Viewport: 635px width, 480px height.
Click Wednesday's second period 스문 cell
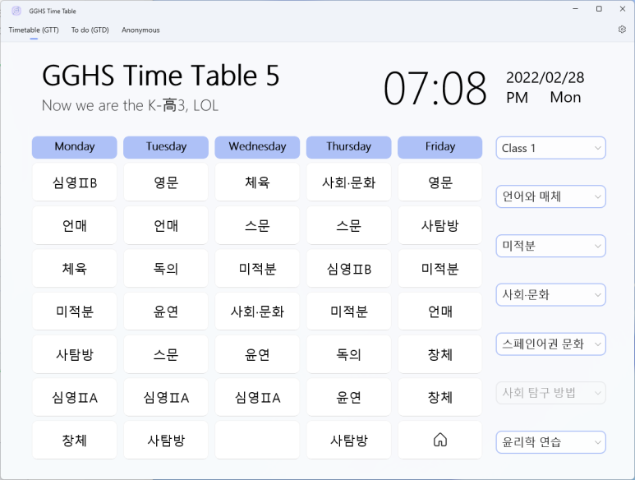click(257, 225)
